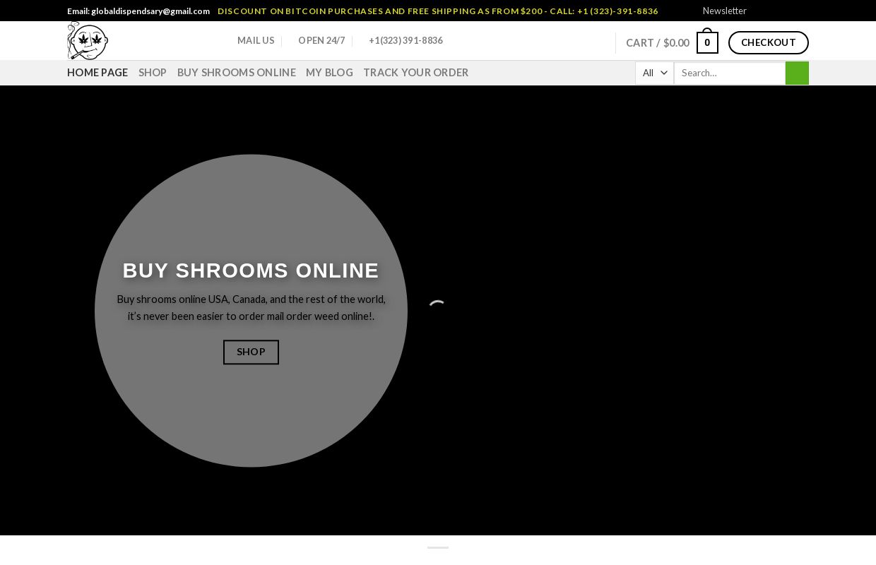Click the cart item count badge showing 0
This screenshot has height=565, width=876.
707,41
